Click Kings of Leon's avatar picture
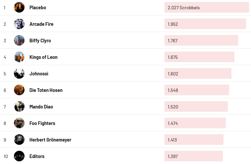 coord(19,57)
